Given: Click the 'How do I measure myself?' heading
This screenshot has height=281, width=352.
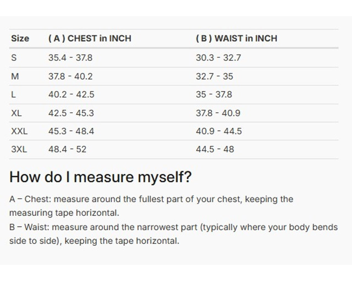Looking at the screenshot, I should [100, 177].
